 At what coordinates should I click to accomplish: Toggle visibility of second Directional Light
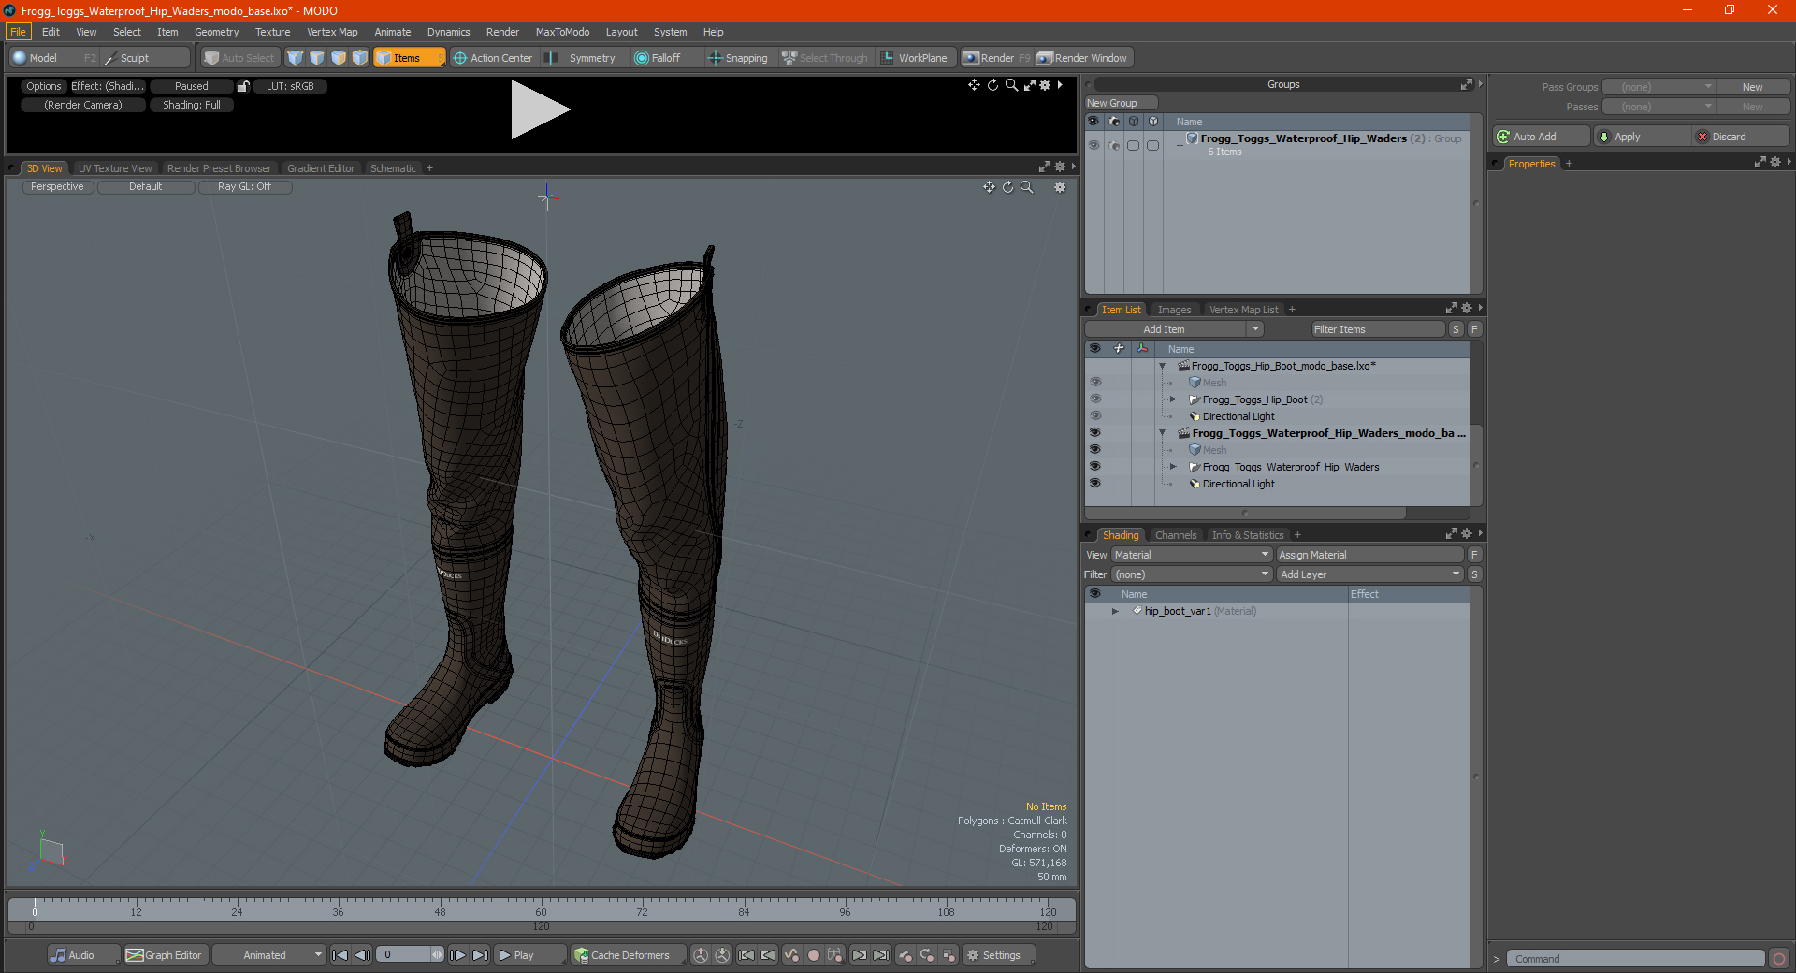[x=1094, y=484]
